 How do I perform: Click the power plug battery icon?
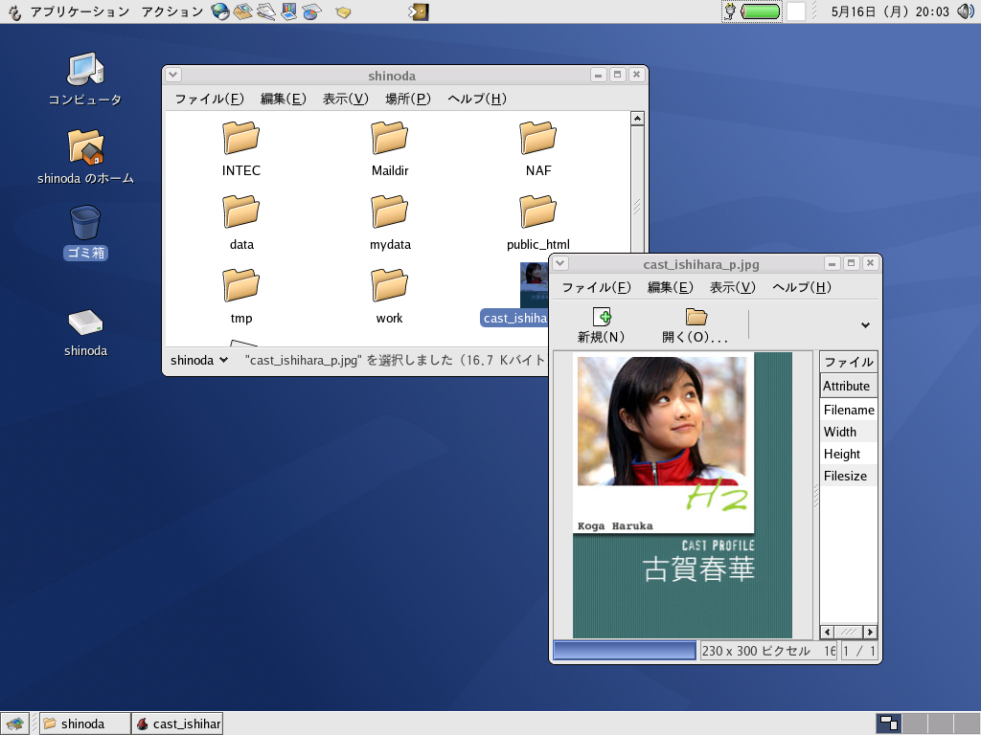729,11
